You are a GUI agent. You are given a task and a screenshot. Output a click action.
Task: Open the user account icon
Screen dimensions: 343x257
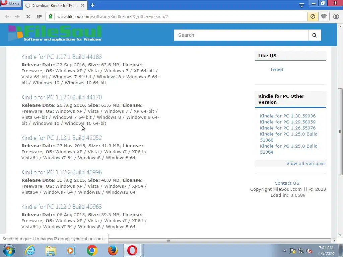(x=336, y=17)
